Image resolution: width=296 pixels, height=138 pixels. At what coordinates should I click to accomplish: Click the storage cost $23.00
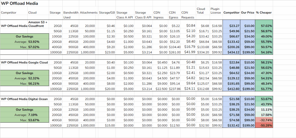(107, 53)
